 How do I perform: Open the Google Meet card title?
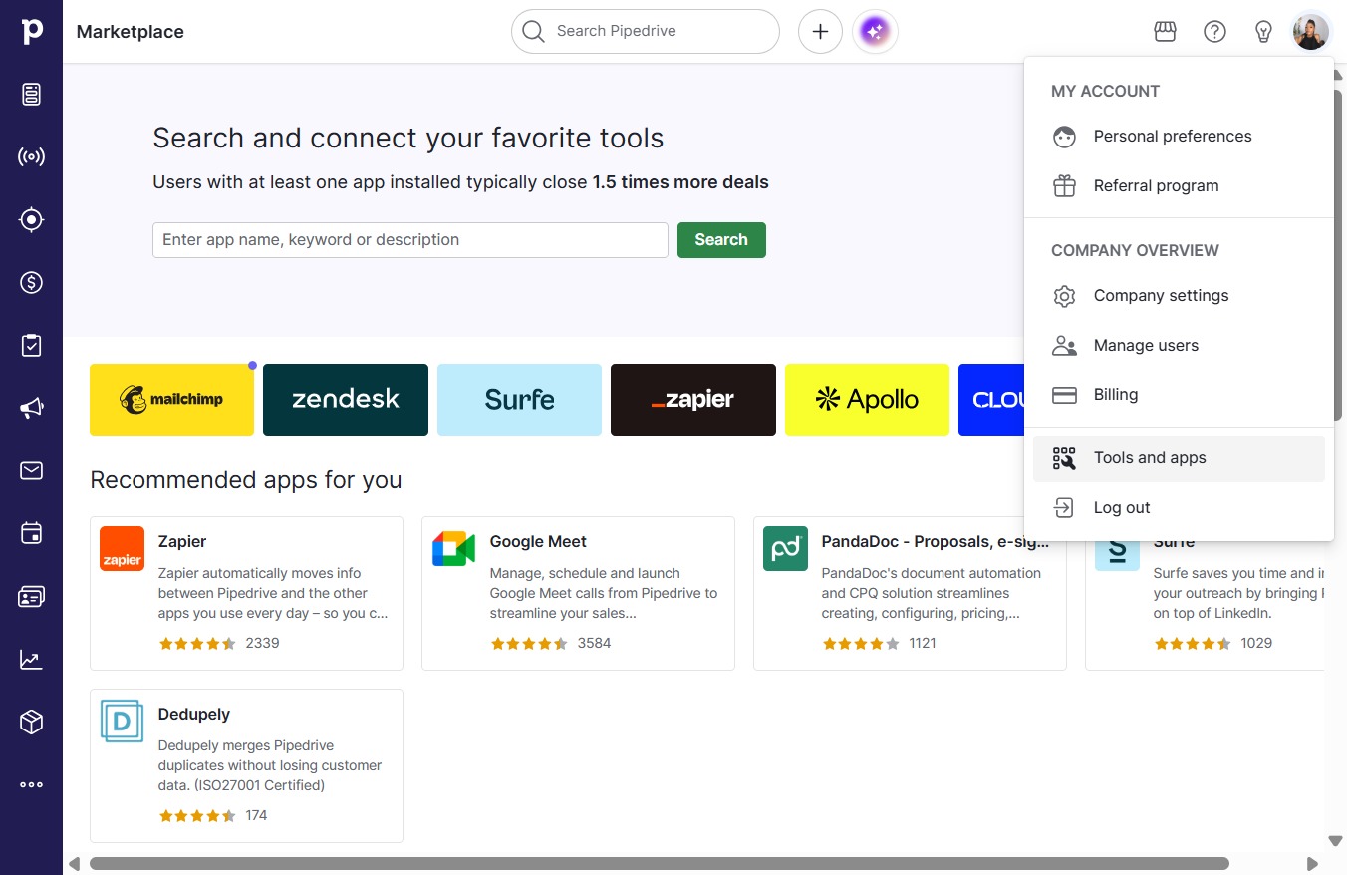538,542
